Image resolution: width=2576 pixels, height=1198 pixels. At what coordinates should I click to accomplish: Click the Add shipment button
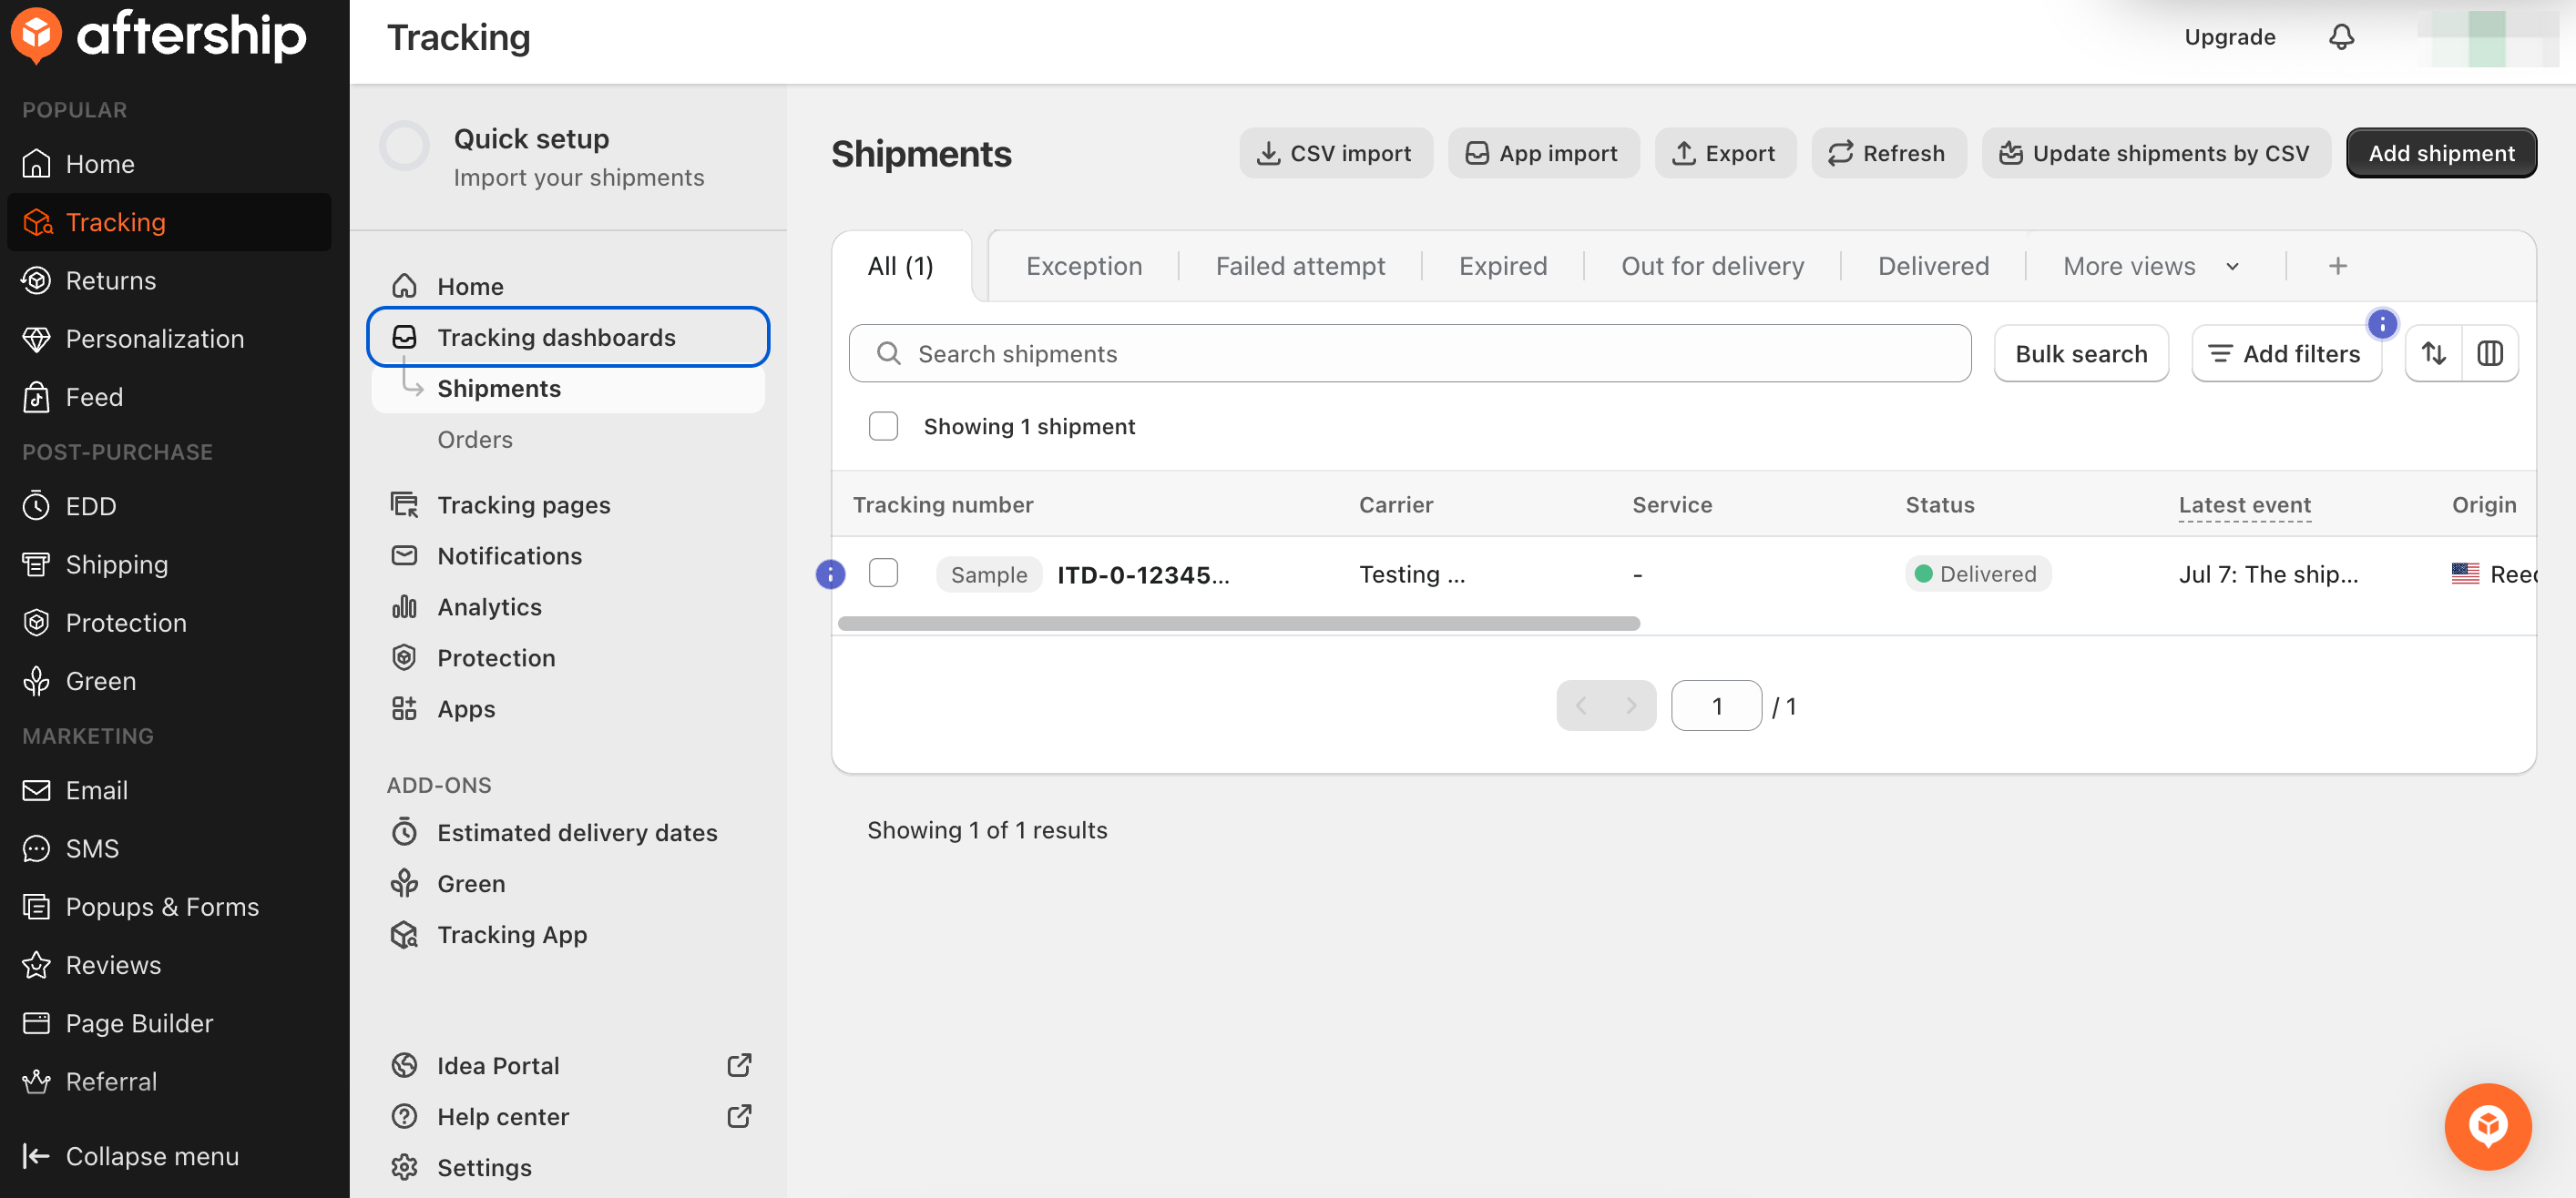click(2440, 153)
